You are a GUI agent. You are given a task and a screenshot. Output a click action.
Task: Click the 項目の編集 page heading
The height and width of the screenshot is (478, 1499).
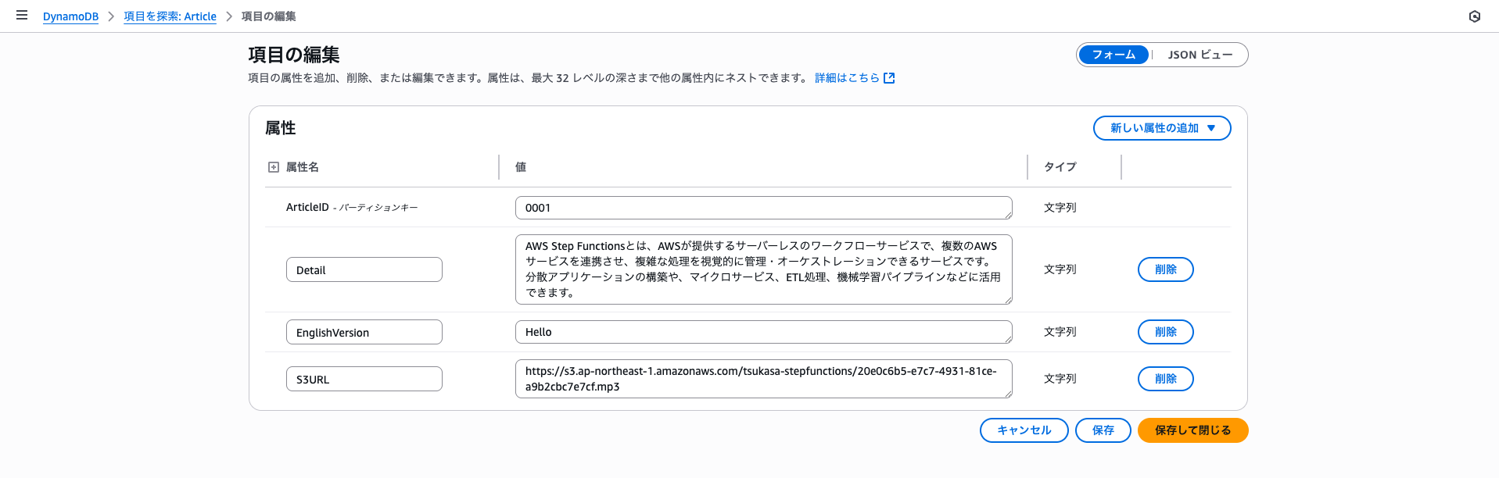click(294, 55)
